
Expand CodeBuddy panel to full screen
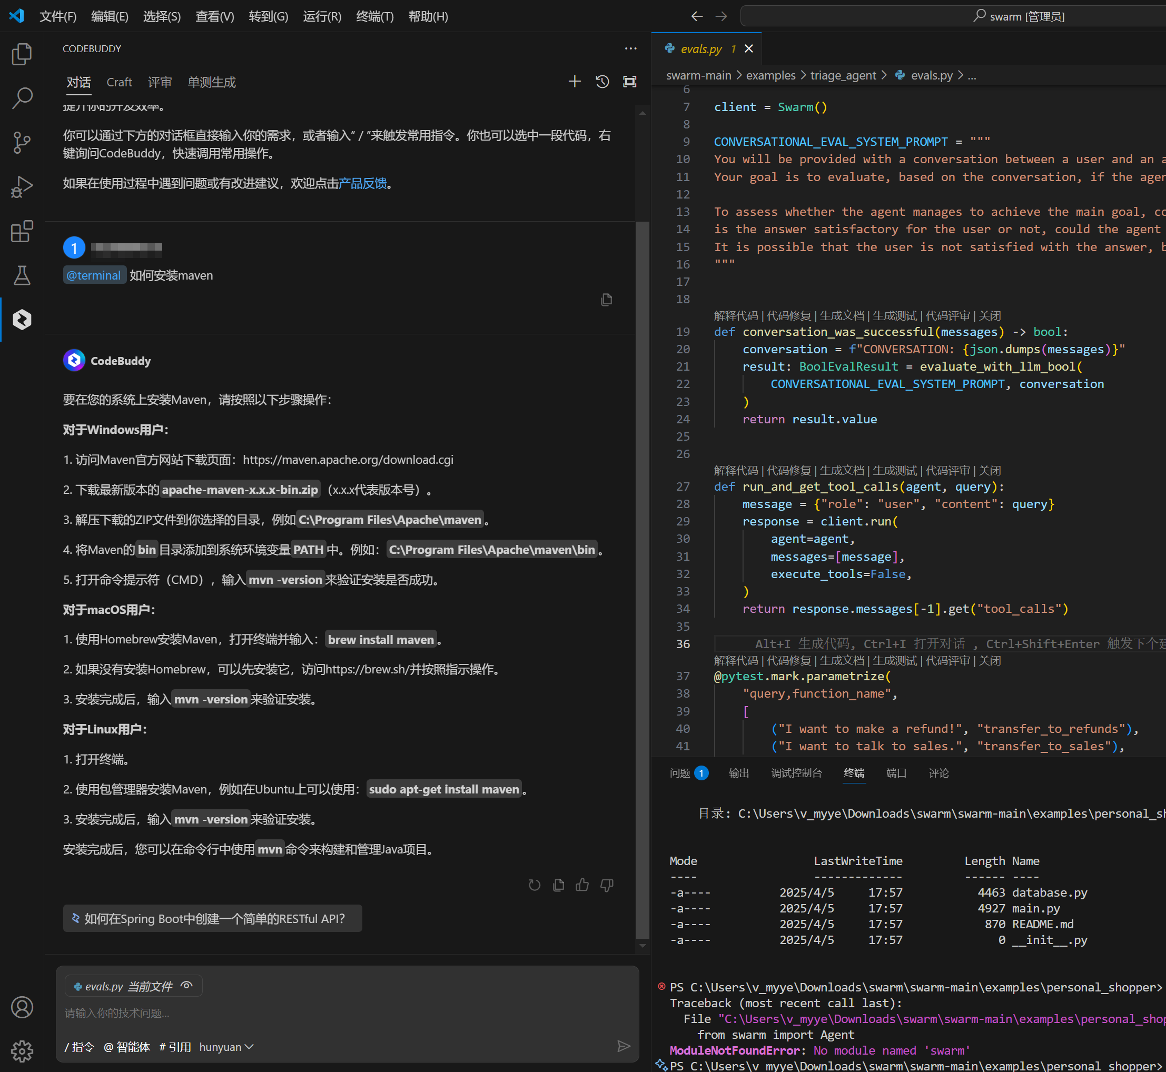click(x=629, y=82)
